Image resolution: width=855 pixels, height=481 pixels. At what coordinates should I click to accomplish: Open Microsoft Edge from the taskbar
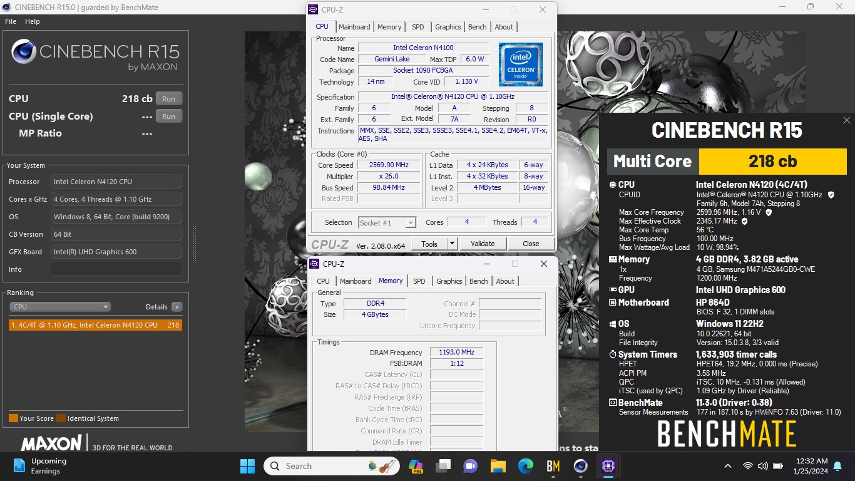pyautogui.click(x=525, y=466)
